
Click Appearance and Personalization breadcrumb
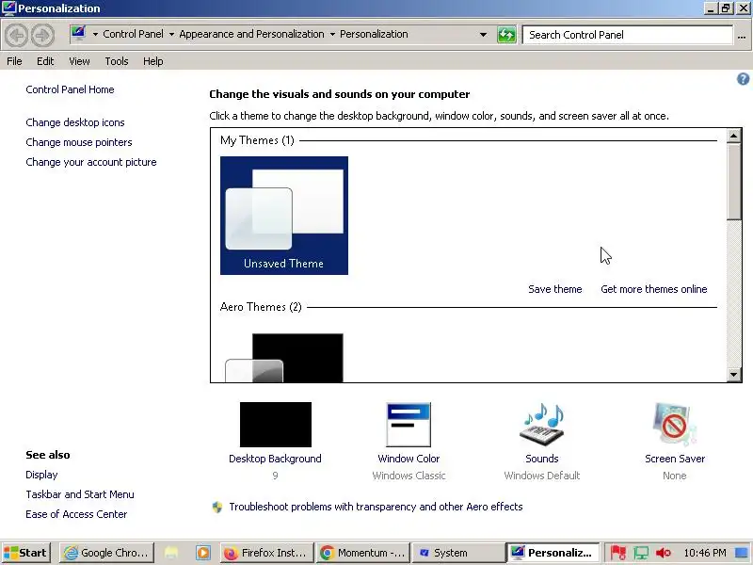(251, 34)
